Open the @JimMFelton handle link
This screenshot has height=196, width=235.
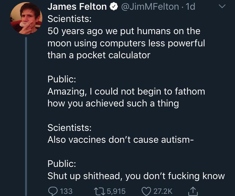[x=147, y=7]
